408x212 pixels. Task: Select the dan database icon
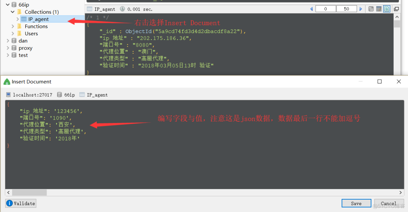[14, 41]
